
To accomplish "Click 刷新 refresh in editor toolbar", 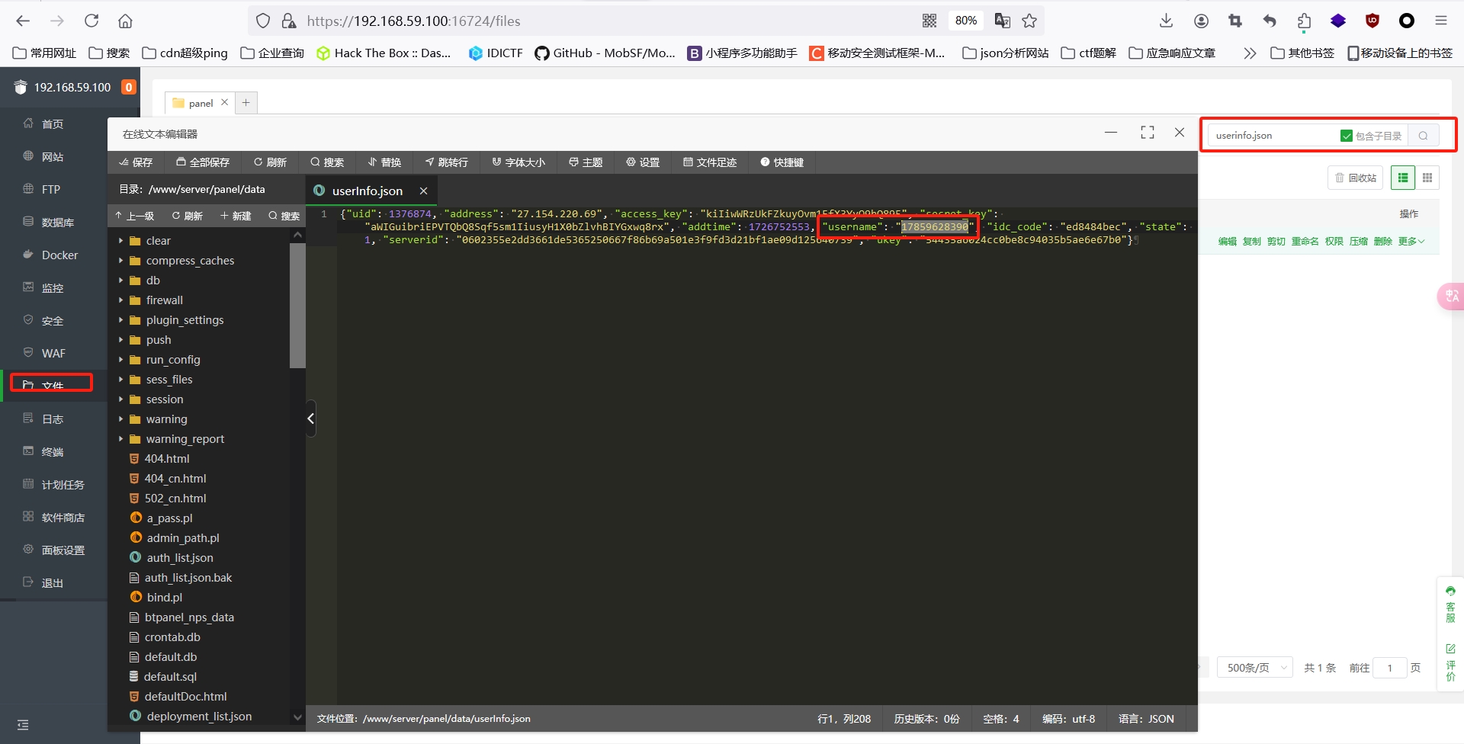I will click(270, 162).
